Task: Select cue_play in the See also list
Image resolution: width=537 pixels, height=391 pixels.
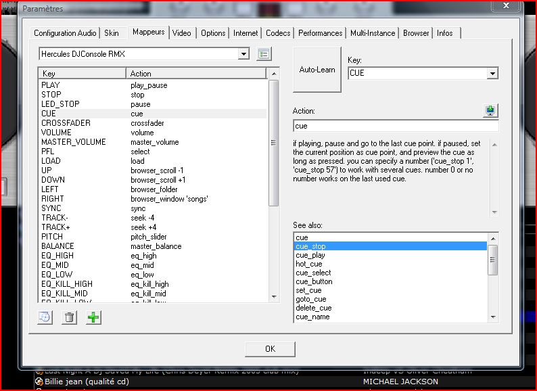Action: pos(310,255)
